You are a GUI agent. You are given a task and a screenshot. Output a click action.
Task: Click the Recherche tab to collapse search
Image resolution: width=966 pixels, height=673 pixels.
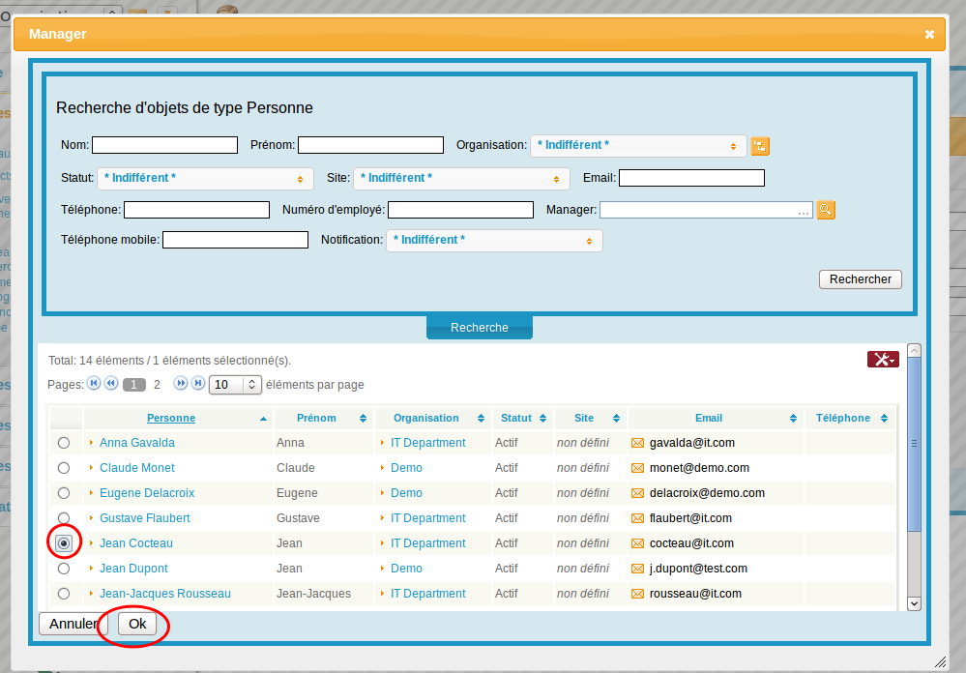click(x=479, y=328)
